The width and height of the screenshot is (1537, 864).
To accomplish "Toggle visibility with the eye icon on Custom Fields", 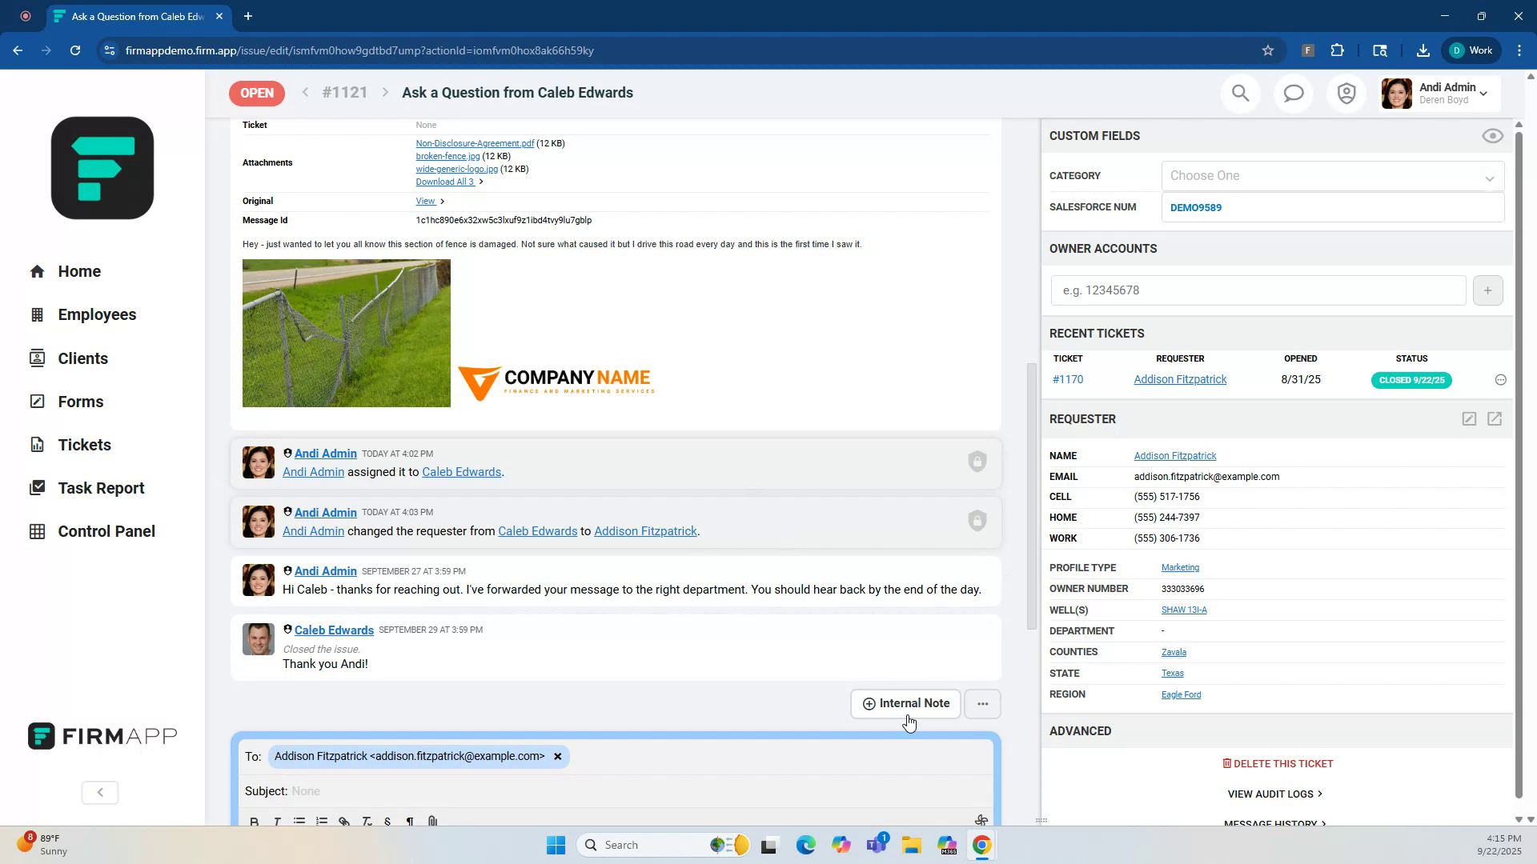I will [x=1492, y=136].
